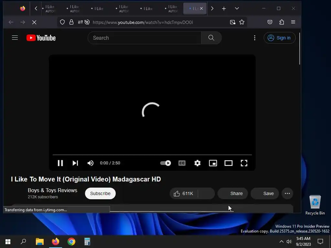The image size is (331, 248).
Task: Click the video progress bar
Action: coord(152,155)
